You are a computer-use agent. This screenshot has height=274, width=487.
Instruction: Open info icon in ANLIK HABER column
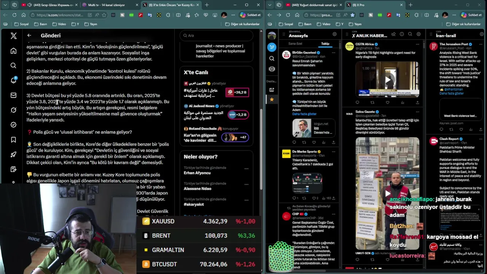pos(402,34)
